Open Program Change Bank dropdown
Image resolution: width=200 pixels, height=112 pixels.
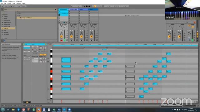35,58
